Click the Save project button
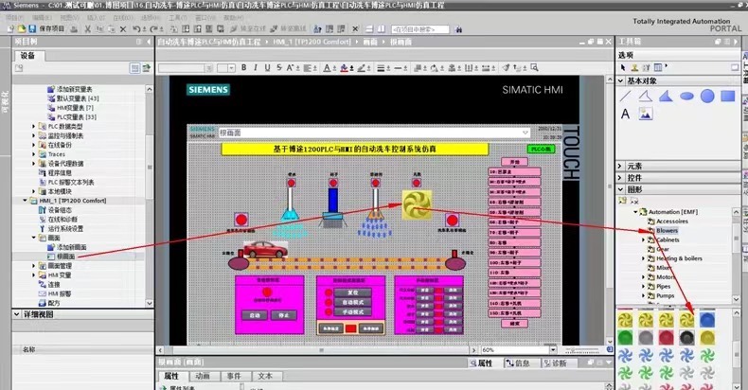 click(x=46, y=28)
